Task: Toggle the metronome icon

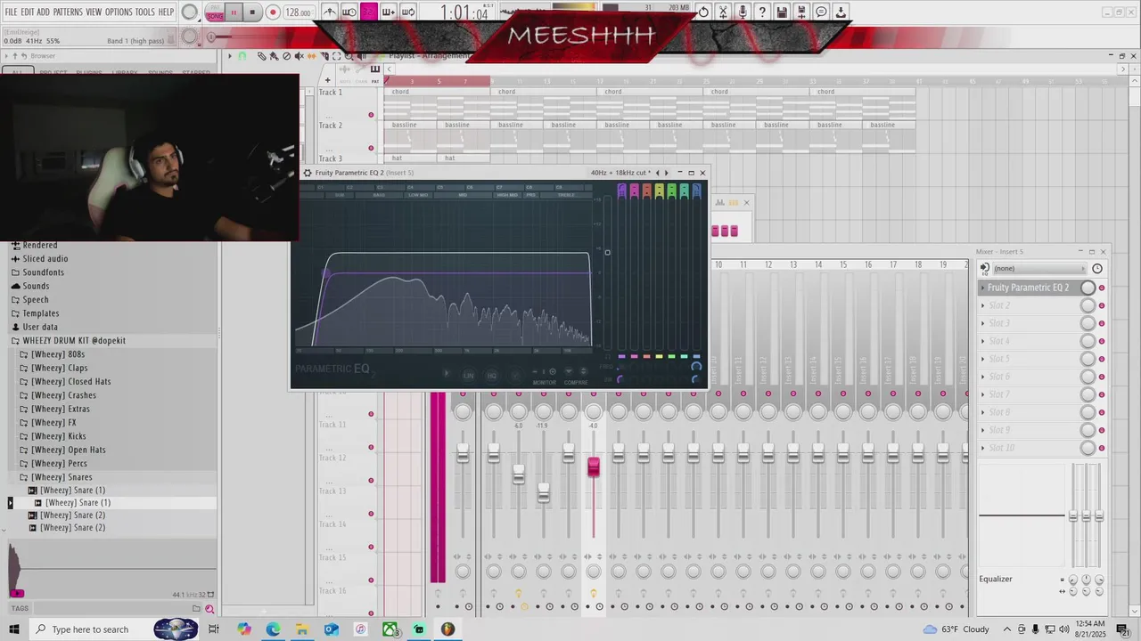Action: [x=329, y=12]
